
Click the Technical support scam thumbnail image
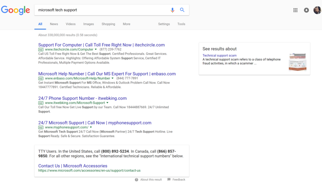(298, 62)
